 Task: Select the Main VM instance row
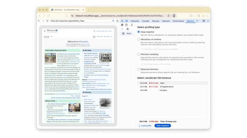click(173, 83)
